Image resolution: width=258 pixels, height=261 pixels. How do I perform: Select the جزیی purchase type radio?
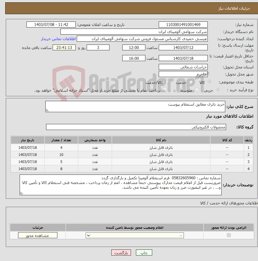[218, 90]
